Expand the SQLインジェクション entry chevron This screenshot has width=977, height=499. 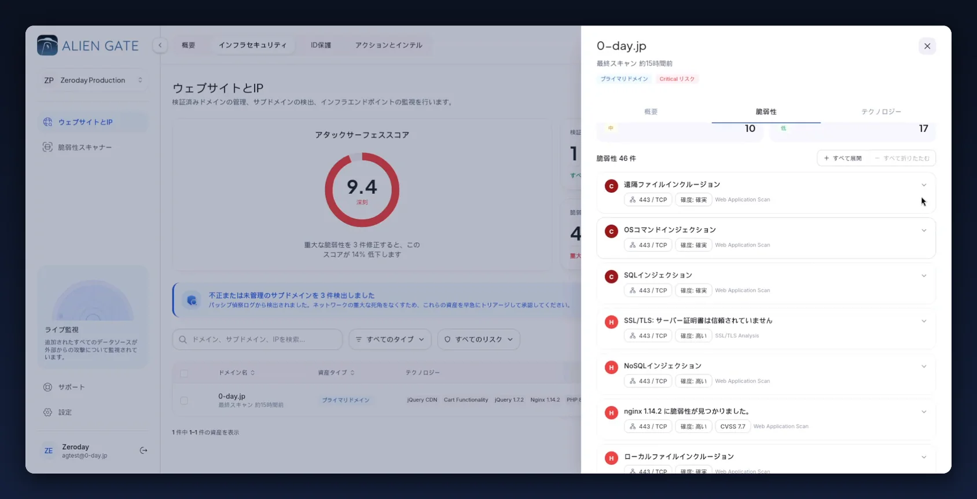(924, 276)
